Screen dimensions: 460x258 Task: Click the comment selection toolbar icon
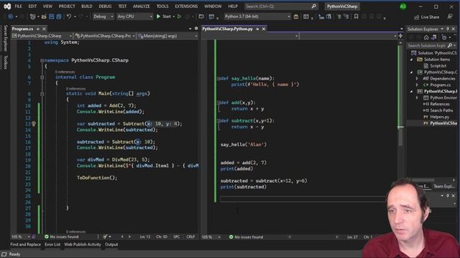pyautogui.click(x=339, y=16)
